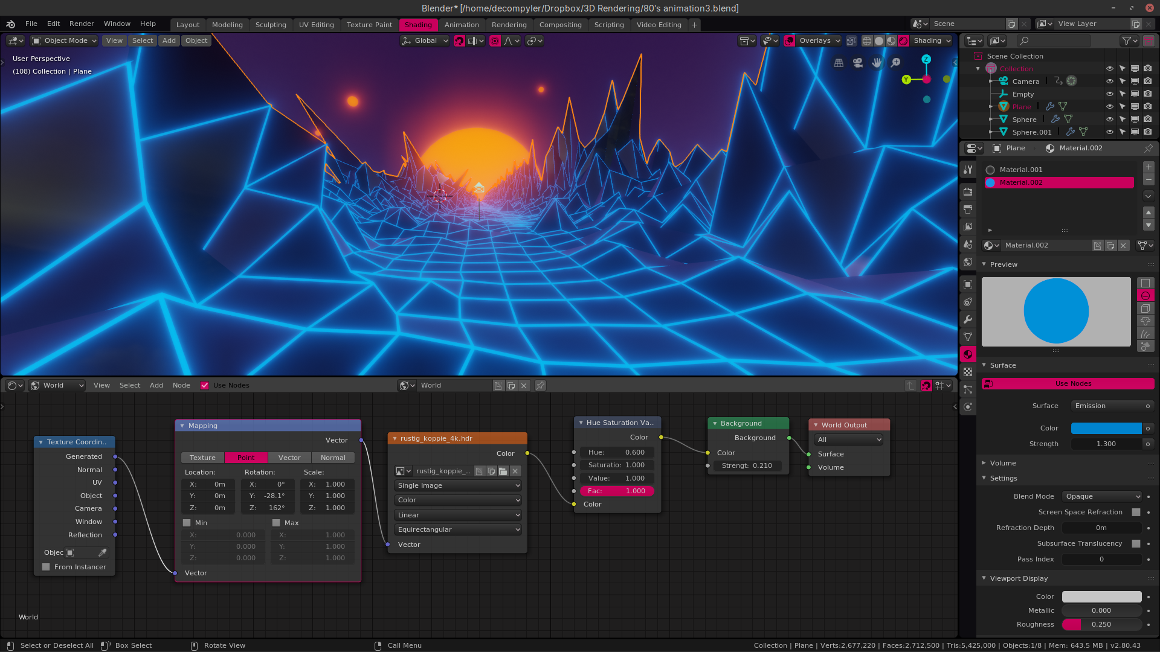Set preview shape to cube
The width and height of the screenshot is (1160, 652).
1145,308
